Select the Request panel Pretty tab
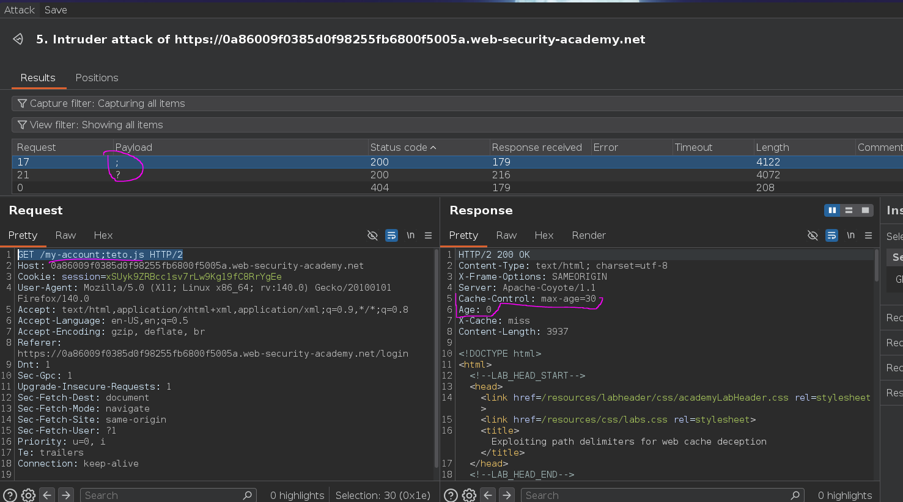 23,235
